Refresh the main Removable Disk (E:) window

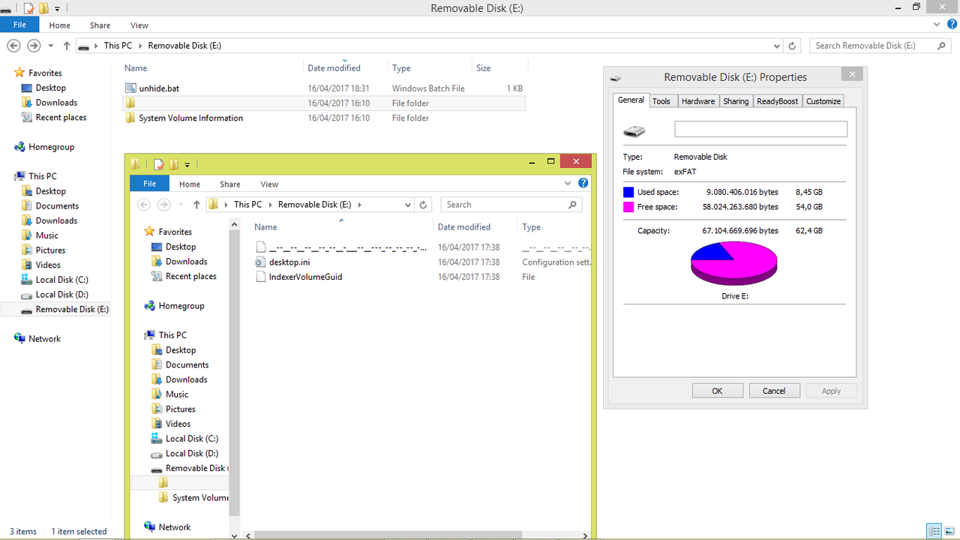click(x=792, y=46)
